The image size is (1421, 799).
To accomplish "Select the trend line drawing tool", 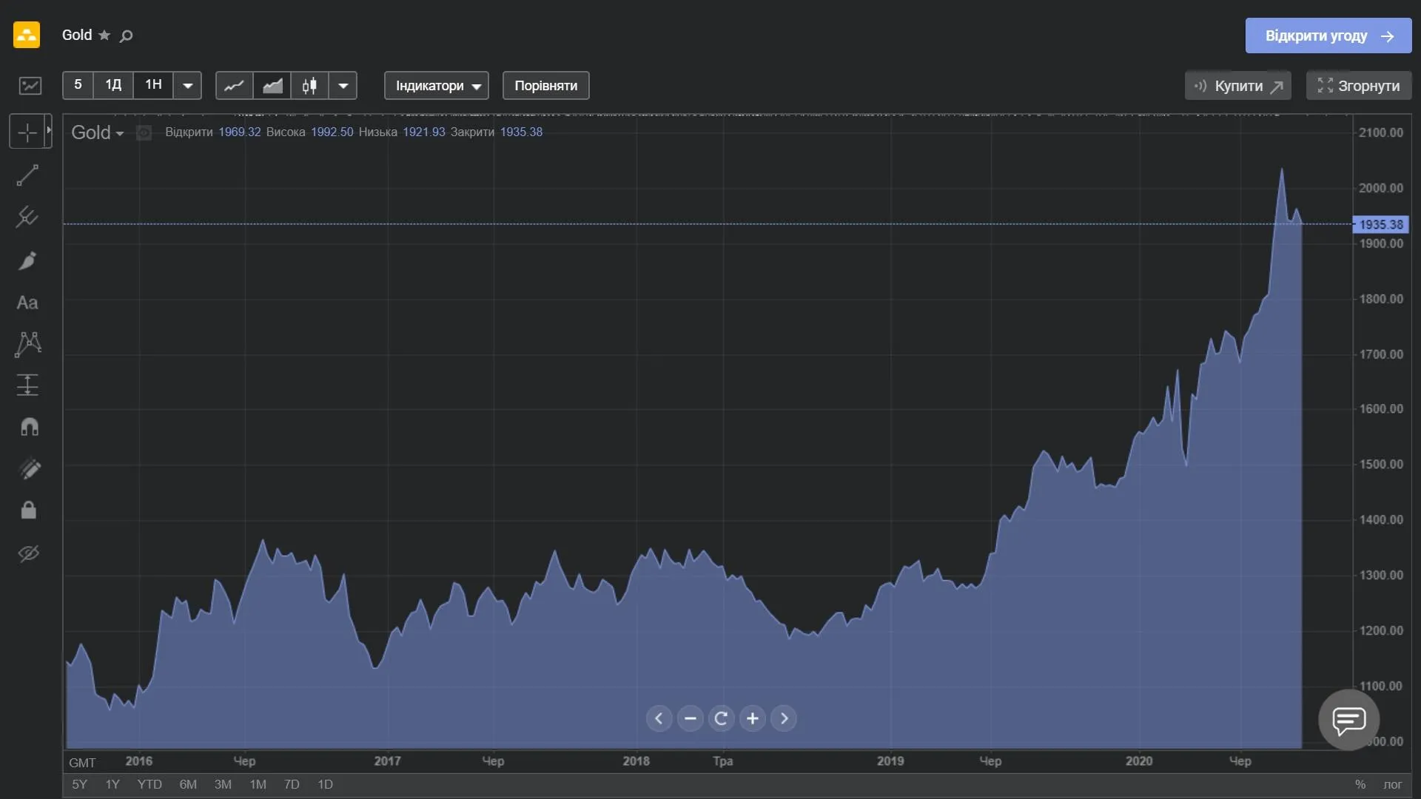I will click(x=27, y=176).
